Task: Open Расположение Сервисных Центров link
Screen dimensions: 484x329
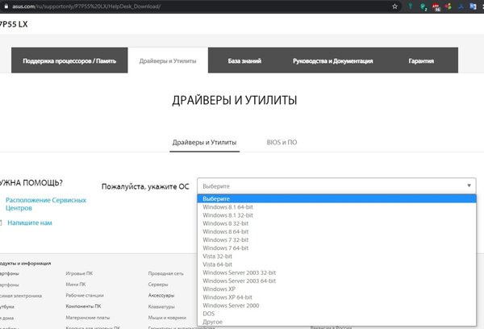Action: 46,204
